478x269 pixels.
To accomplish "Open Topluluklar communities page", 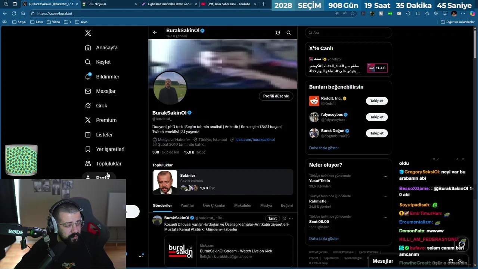I will (x=103, y=164).
